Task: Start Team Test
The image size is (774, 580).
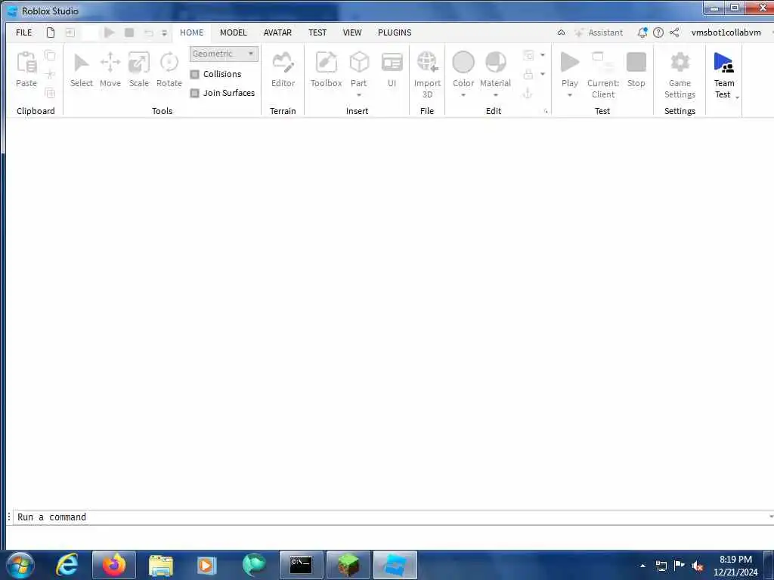Action: 723,63
